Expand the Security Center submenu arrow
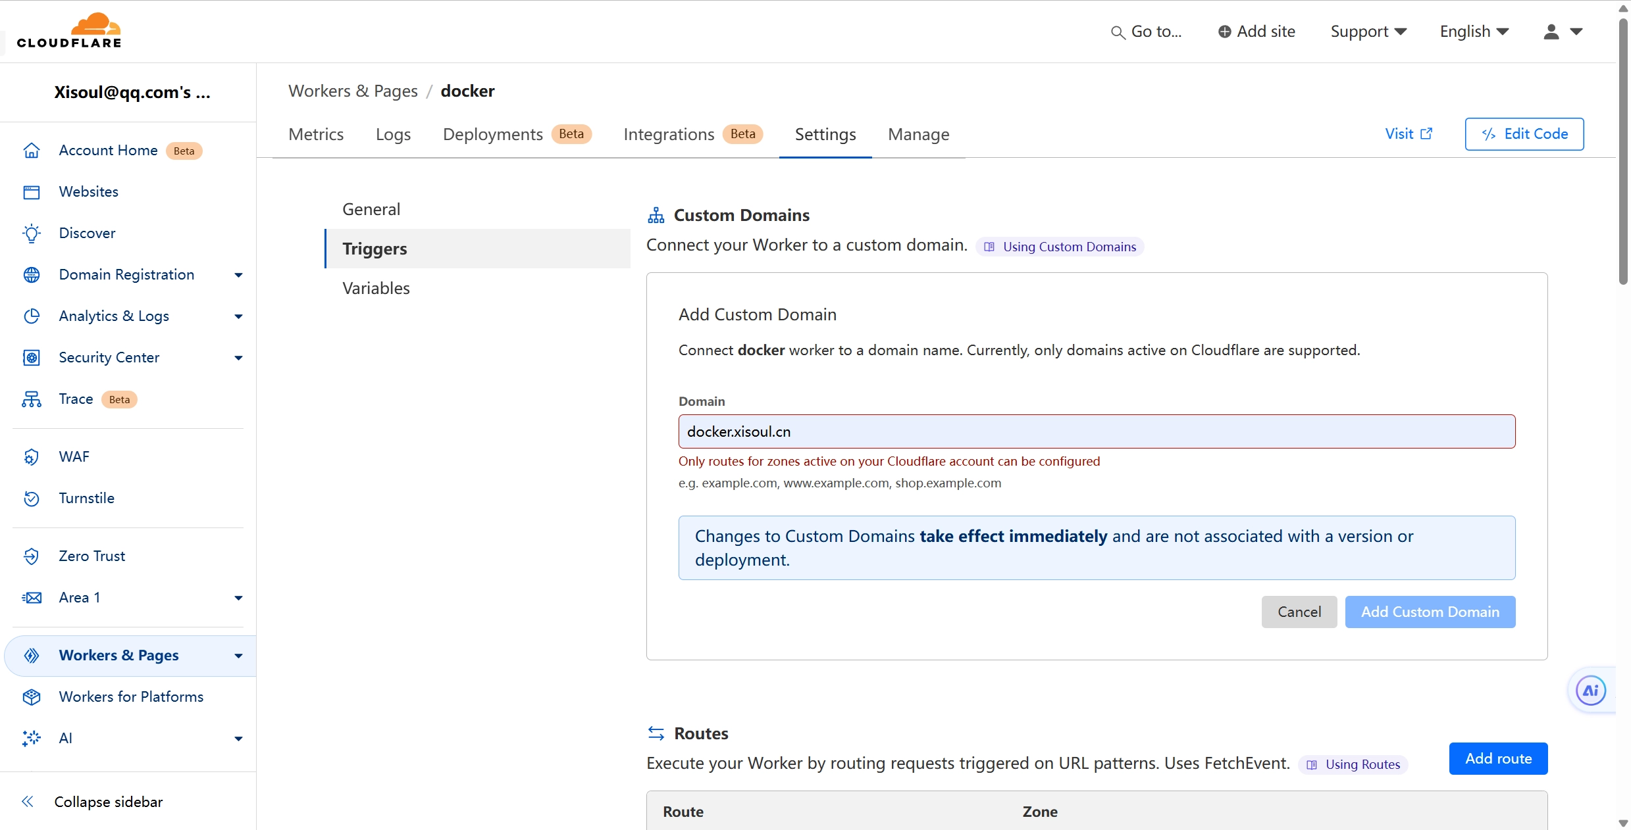 [x=238, y=358]
